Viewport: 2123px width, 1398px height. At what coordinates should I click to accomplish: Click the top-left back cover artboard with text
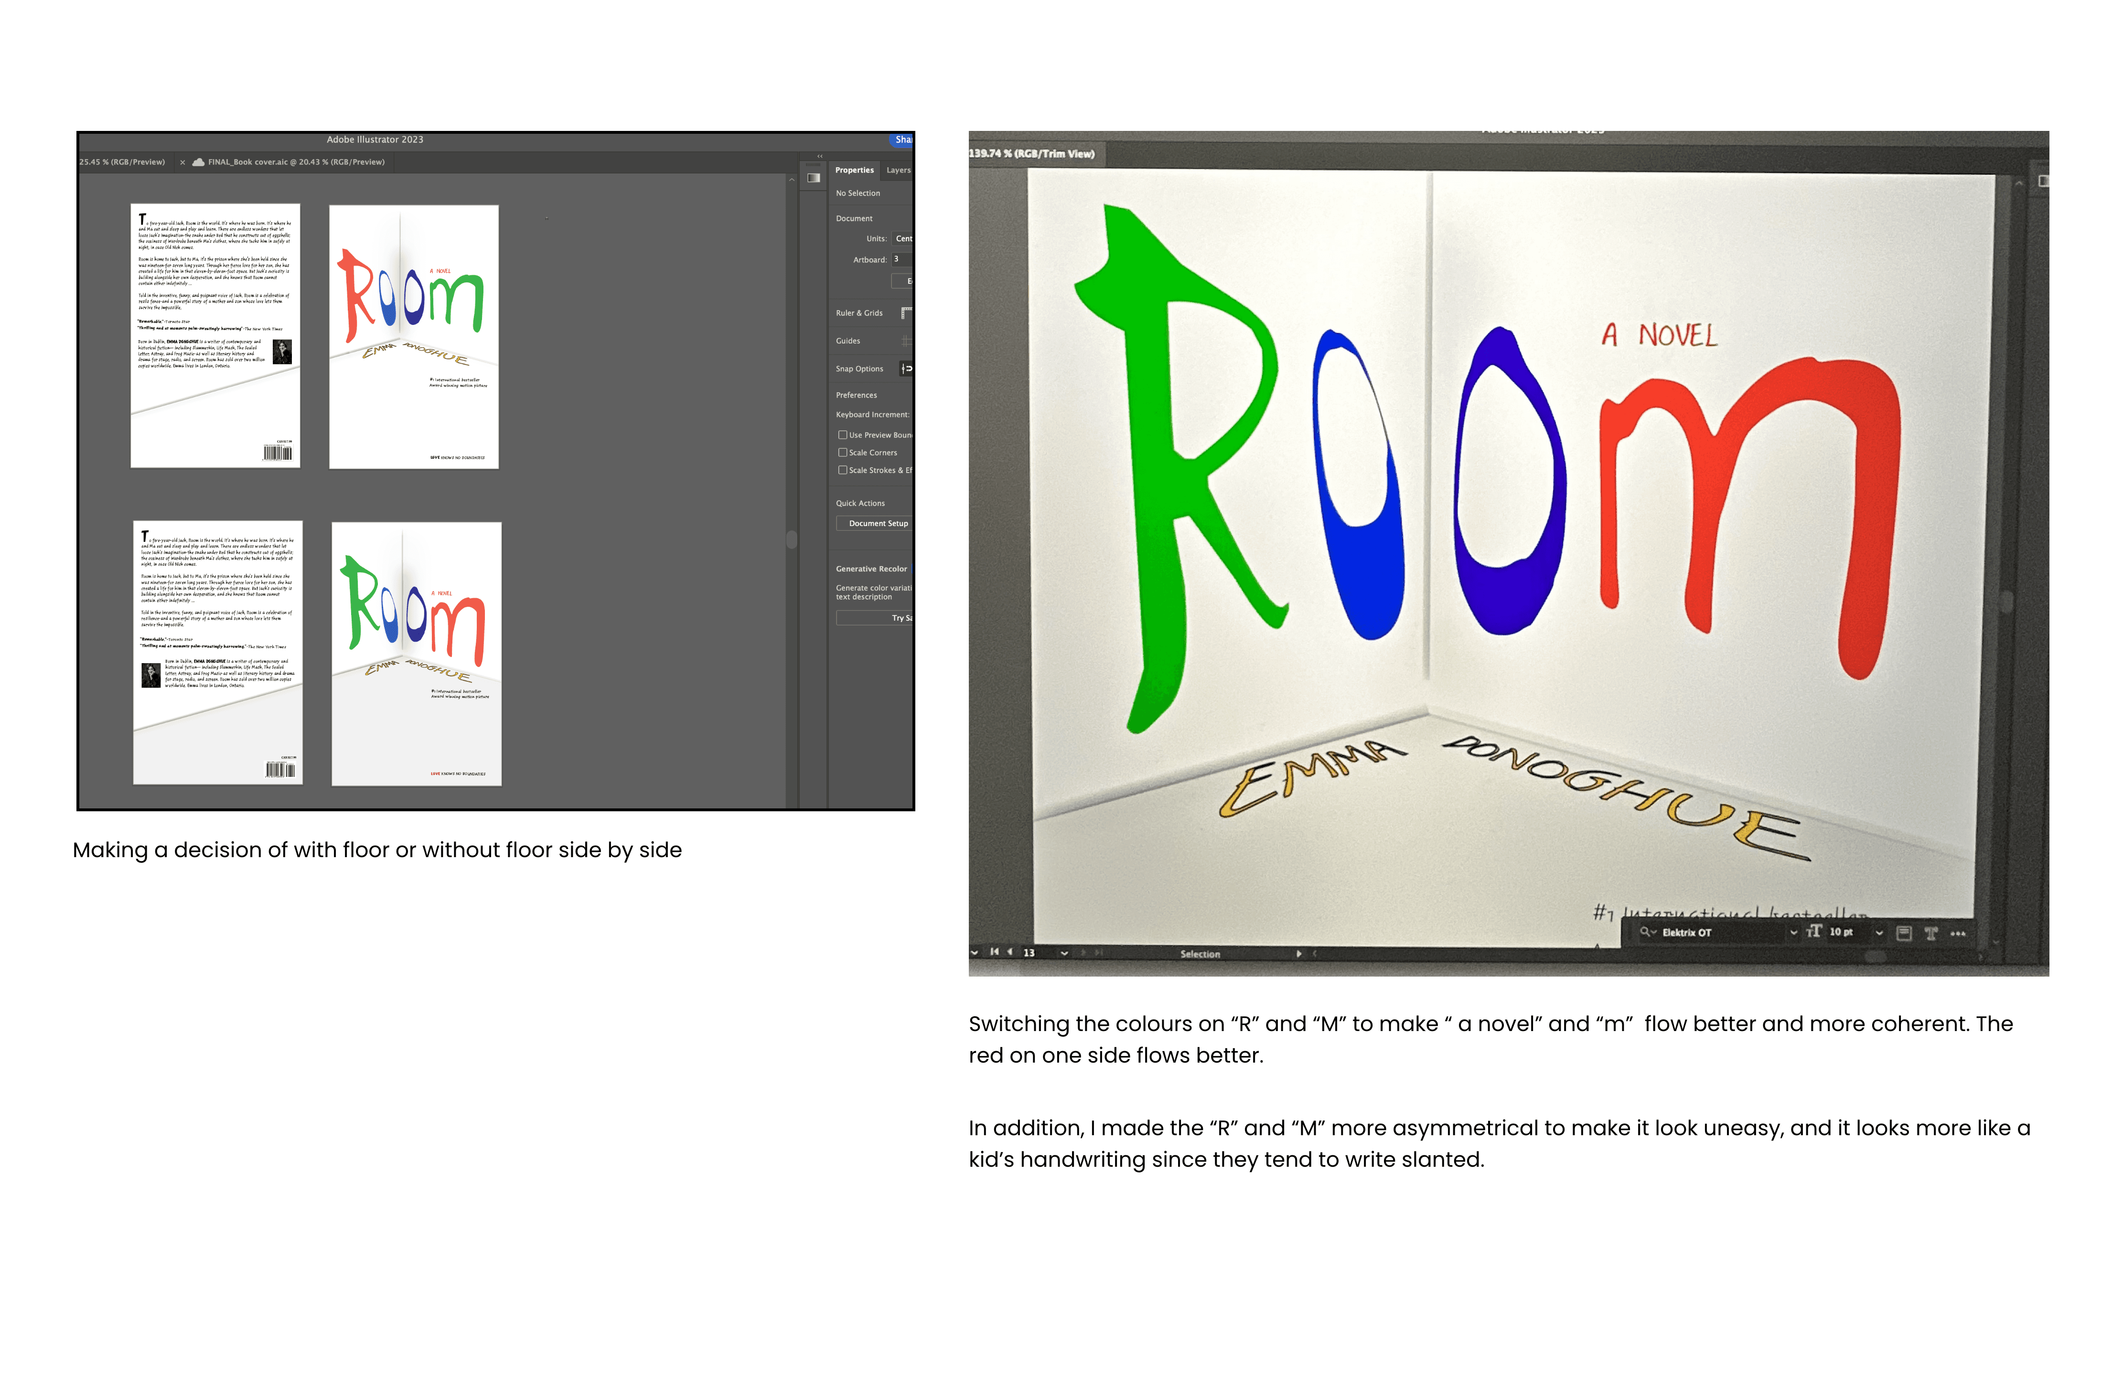[215, 335]
